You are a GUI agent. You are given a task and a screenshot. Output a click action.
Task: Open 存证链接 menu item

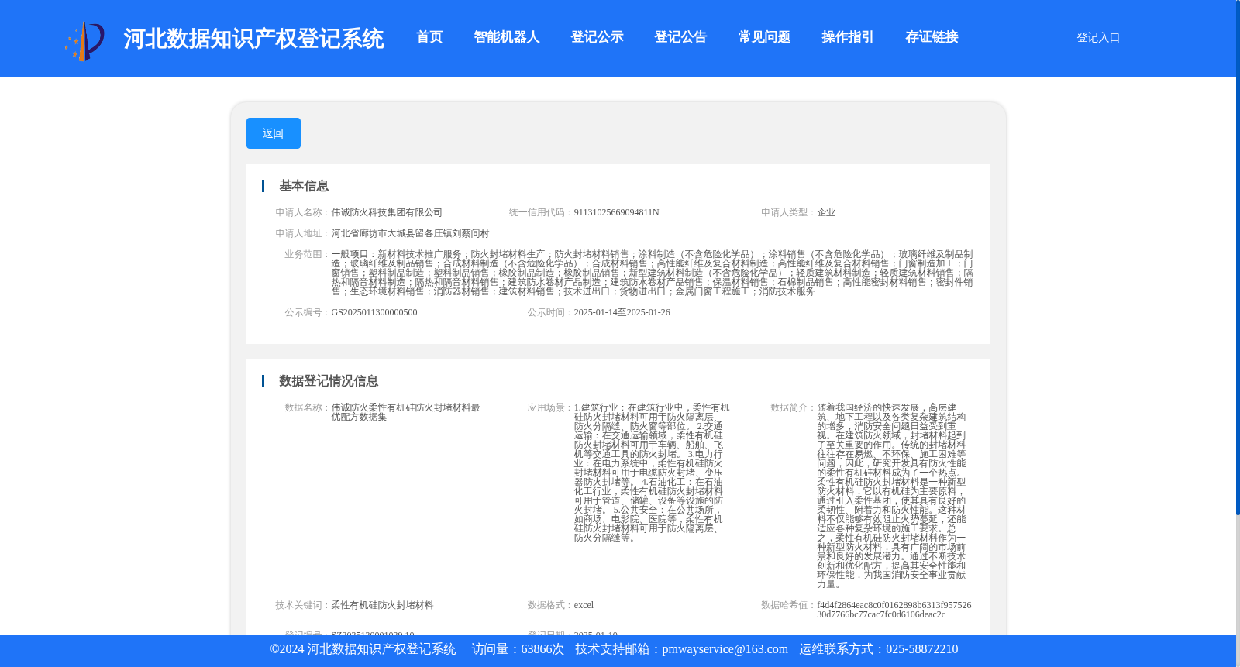[x=932, y=37]
